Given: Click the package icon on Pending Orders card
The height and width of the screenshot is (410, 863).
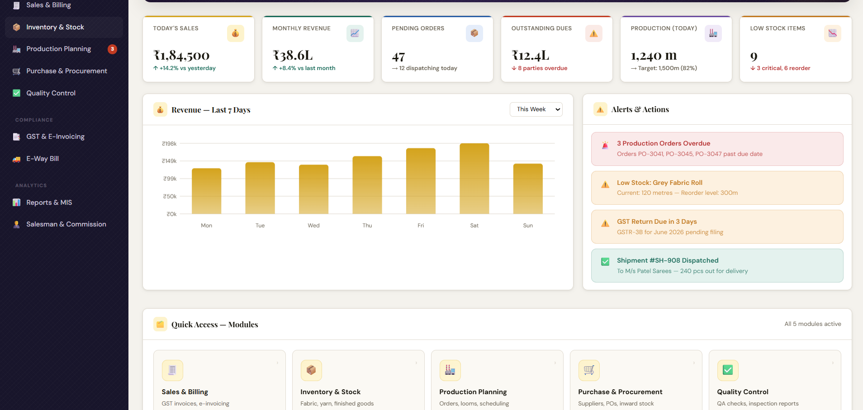Looking at the screenshot, I should (x=474, y=33).
